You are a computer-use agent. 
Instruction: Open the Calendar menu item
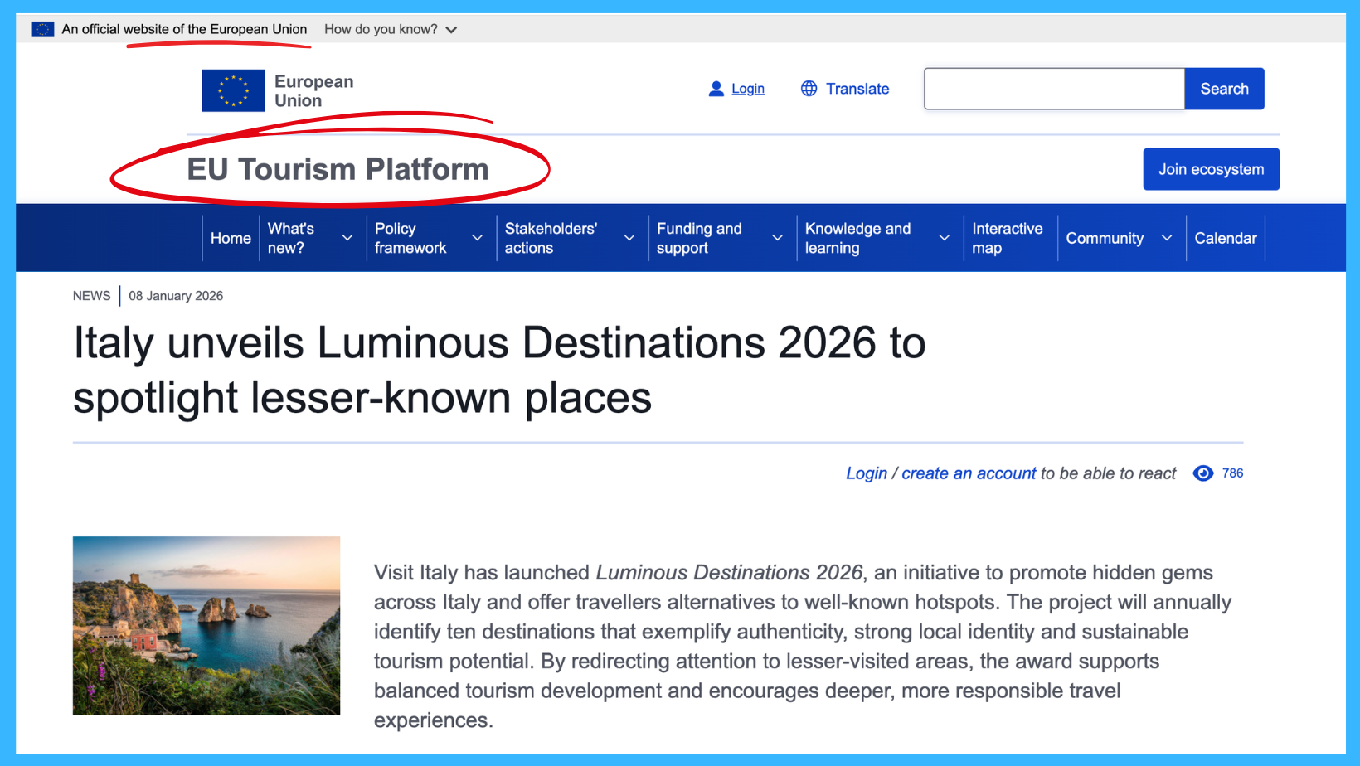tap(1226, 238)
